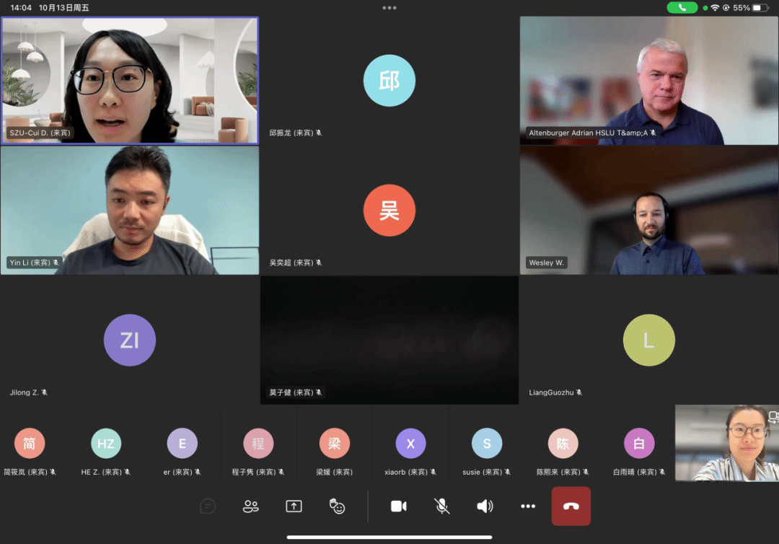The width and height of the screenshot is (779, 544).
Task: Tap the switch camera icon on self-view
Action: 773,417
